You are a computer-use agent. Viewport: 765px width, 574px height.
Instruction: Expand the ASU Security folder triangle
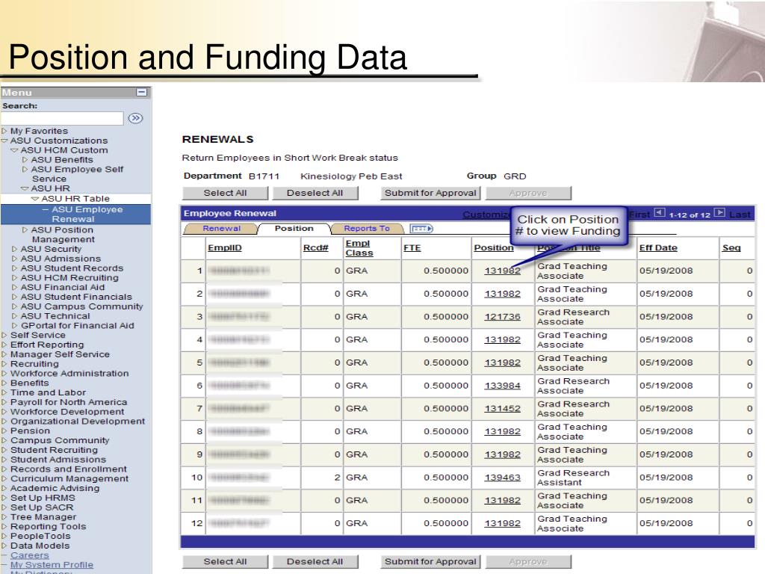point(15,249)
